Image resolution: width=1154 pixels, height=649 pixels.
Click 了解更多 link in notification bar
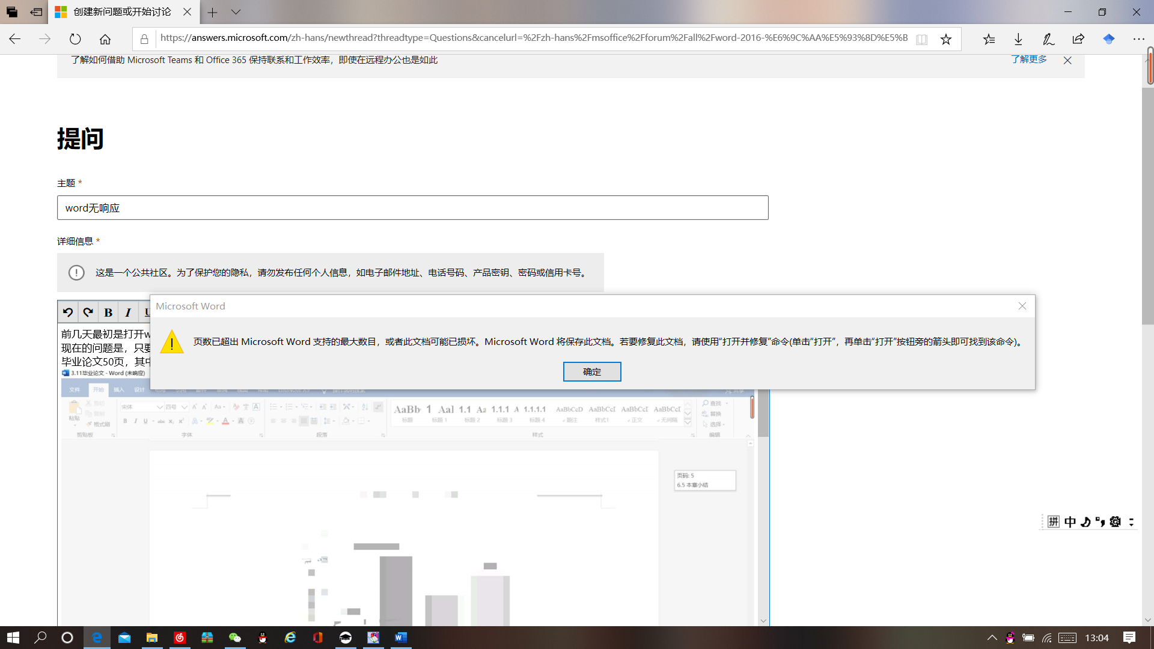point(1028,59)
